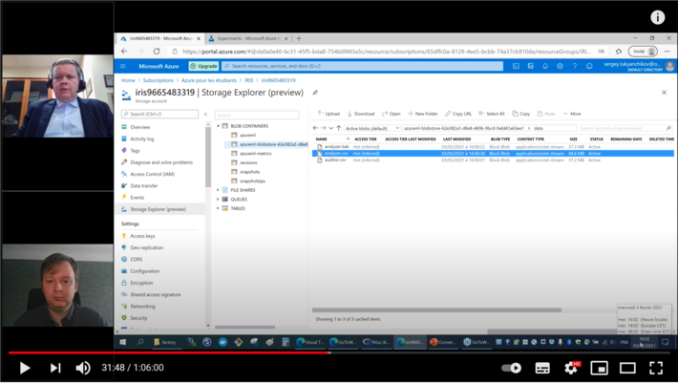The width and height of the screenshot is (678, 383).
Task: Select azureml-metrics container
Action: click(x=256, y=154)
